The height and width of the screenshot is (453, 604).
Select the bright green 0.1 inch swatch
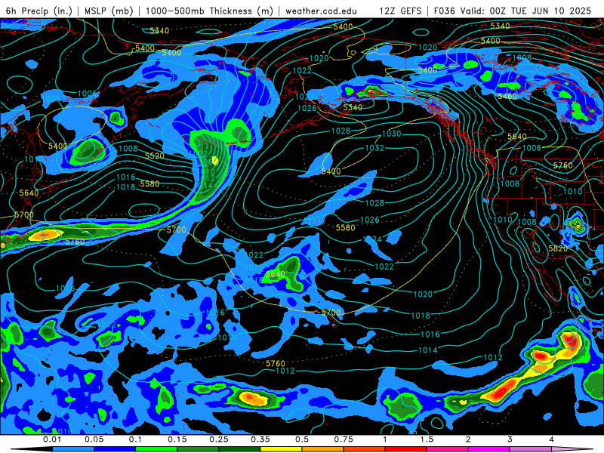coord(156,449)
